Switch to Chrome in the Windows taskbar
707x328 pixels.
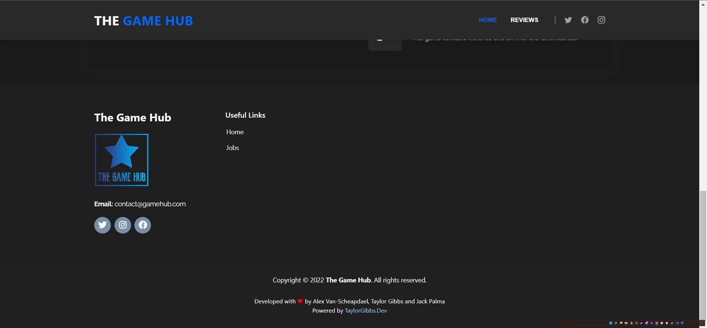(x=657, y=323)
